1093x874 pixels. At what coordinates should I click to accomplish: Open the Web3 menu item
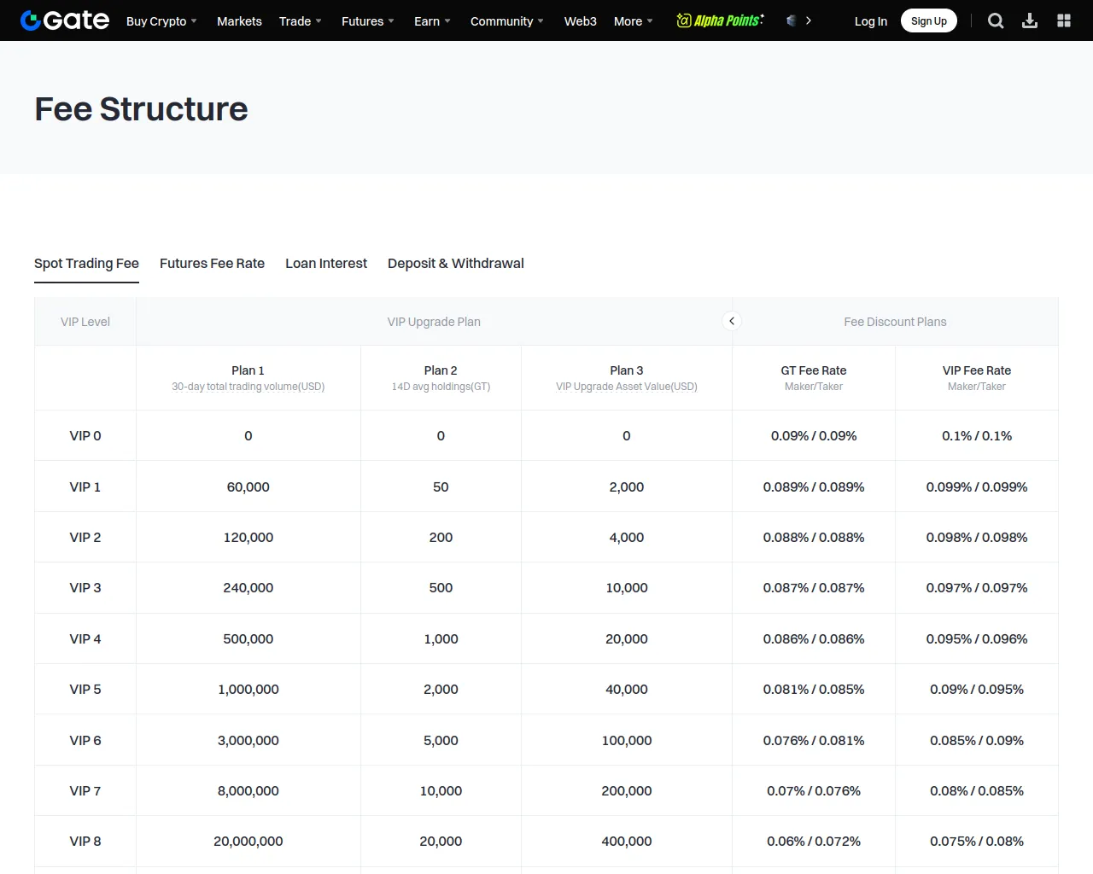pyautogui.click(x=581, y=21)
